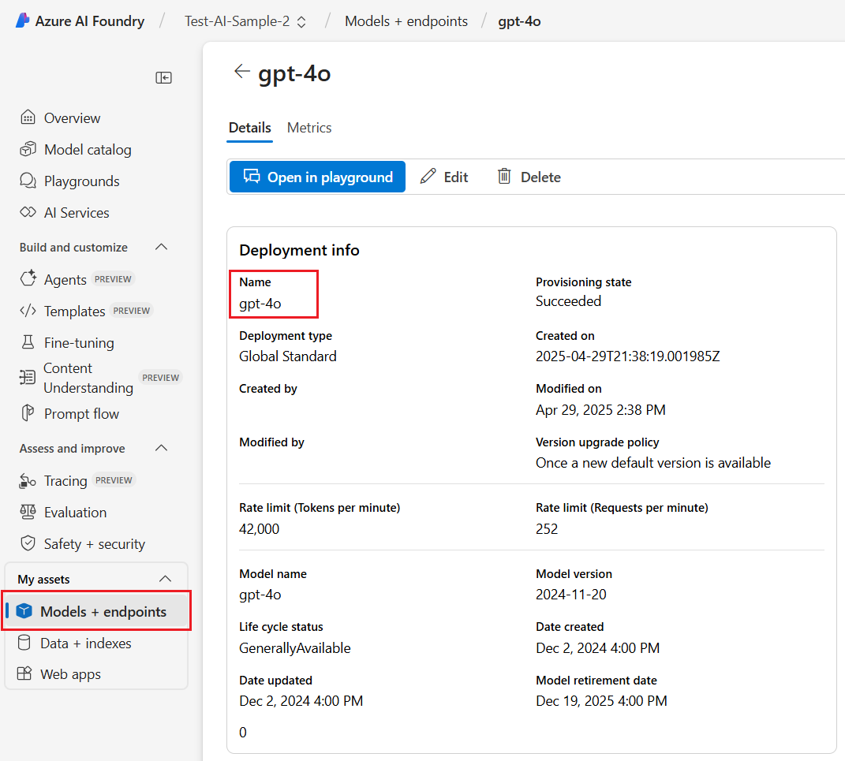Click the Fine-tuning flask icon
Viewport: 845px width, 761px height.
[28, 342]
